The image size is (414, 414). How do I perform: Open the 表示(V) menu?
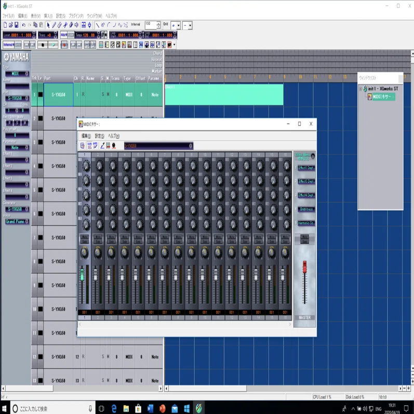coord(36,16)
